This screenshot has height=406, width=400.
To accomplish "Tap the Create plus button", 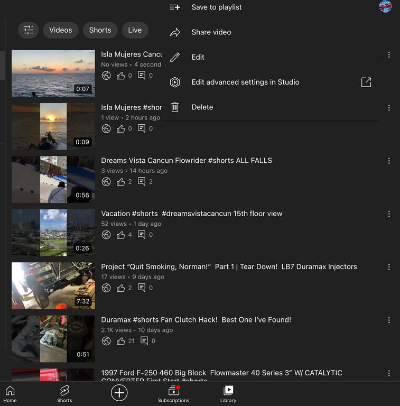I will pyautogui.click(x=119, y=392).
